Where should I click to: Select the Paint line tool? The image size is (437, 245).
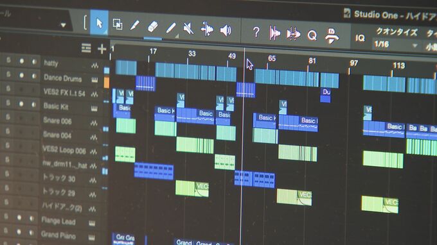170,28
